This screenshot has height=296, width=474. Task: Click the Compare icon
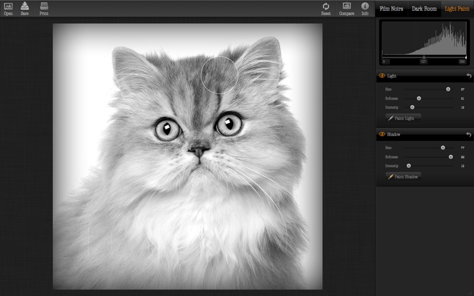click(x=347, y=7)
